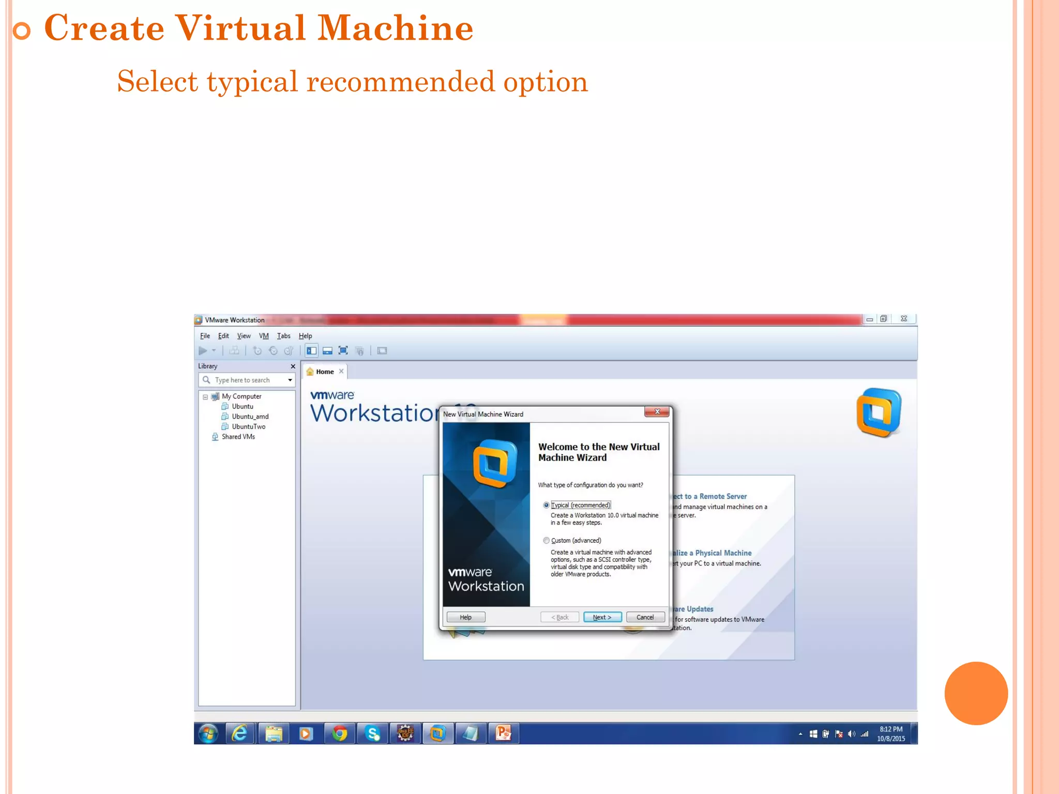Click the Send Ctrl+Alt+Del toolbar icon
Screen dimensions: 1059x794
[234, 351]
